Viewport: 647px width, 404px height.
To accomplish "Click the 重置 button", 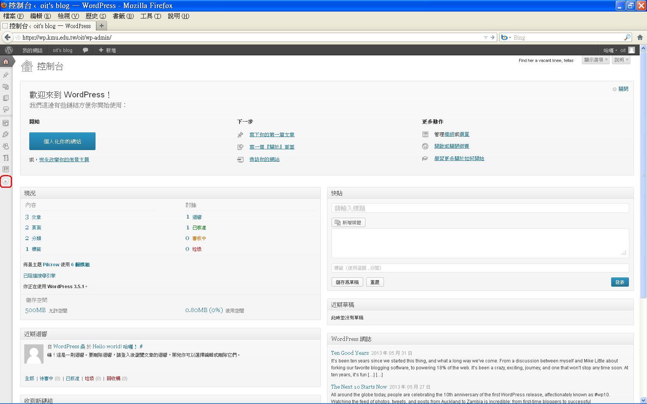I will click(x=375, y=282).
